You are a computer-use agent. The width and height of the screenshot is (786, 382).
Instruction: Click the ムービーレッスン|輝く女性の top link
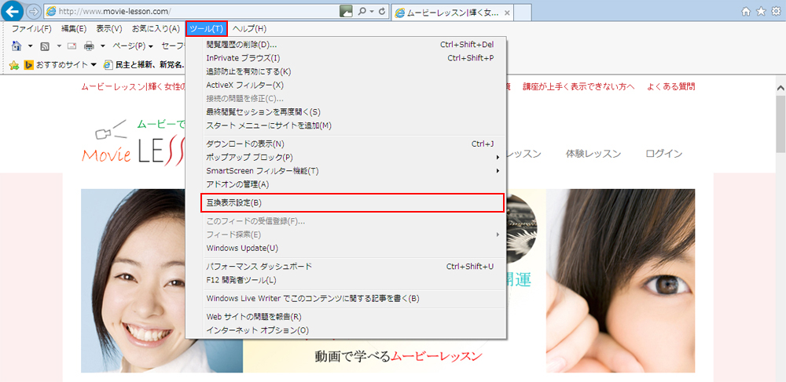tap(134, 86)
